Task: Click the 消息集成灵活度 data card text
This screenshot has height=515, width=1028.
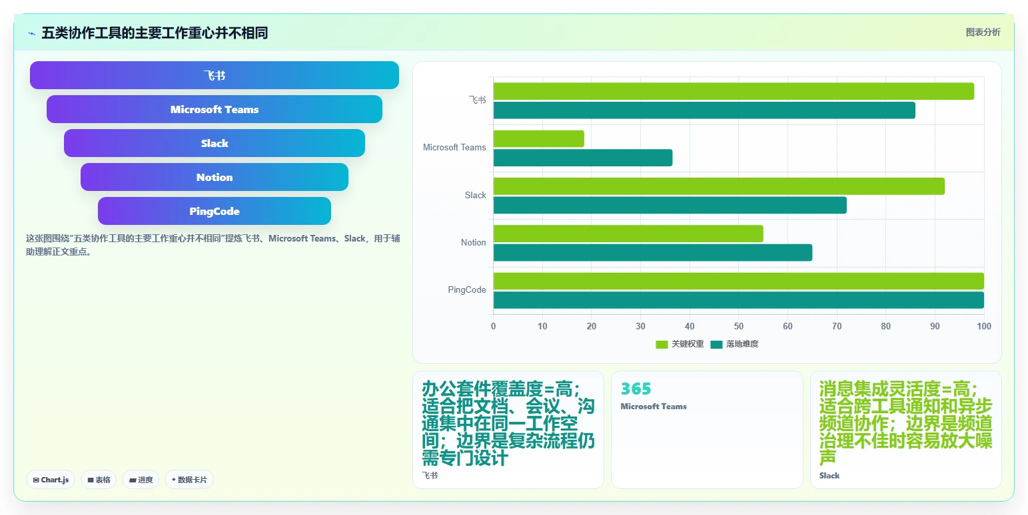Action: click(x=906, y=423)
